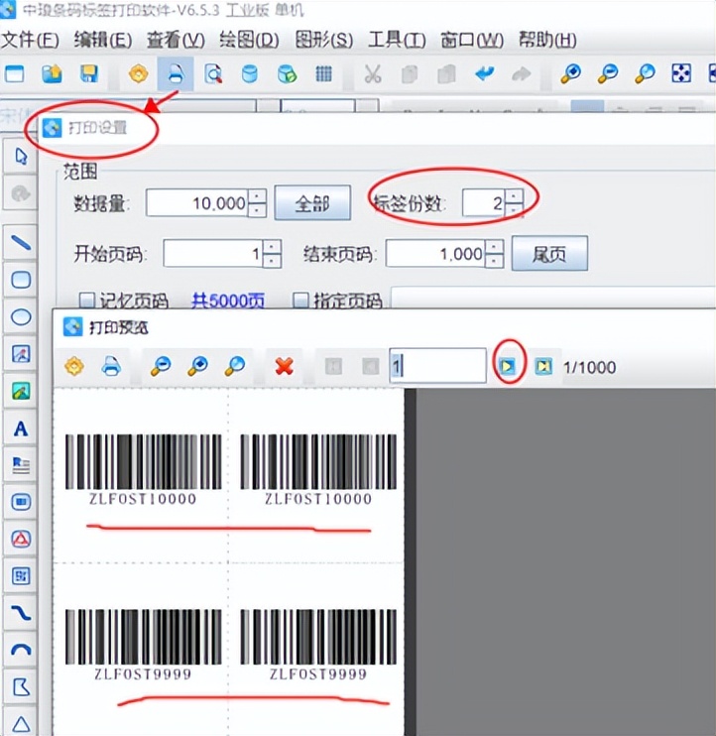Open document settings gear icon in main toolbar
The width and height of the screenshot is (716, 736).
point(138,73)
